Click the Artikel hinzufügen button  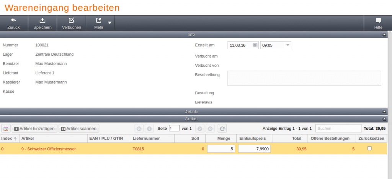click(35, 129)
